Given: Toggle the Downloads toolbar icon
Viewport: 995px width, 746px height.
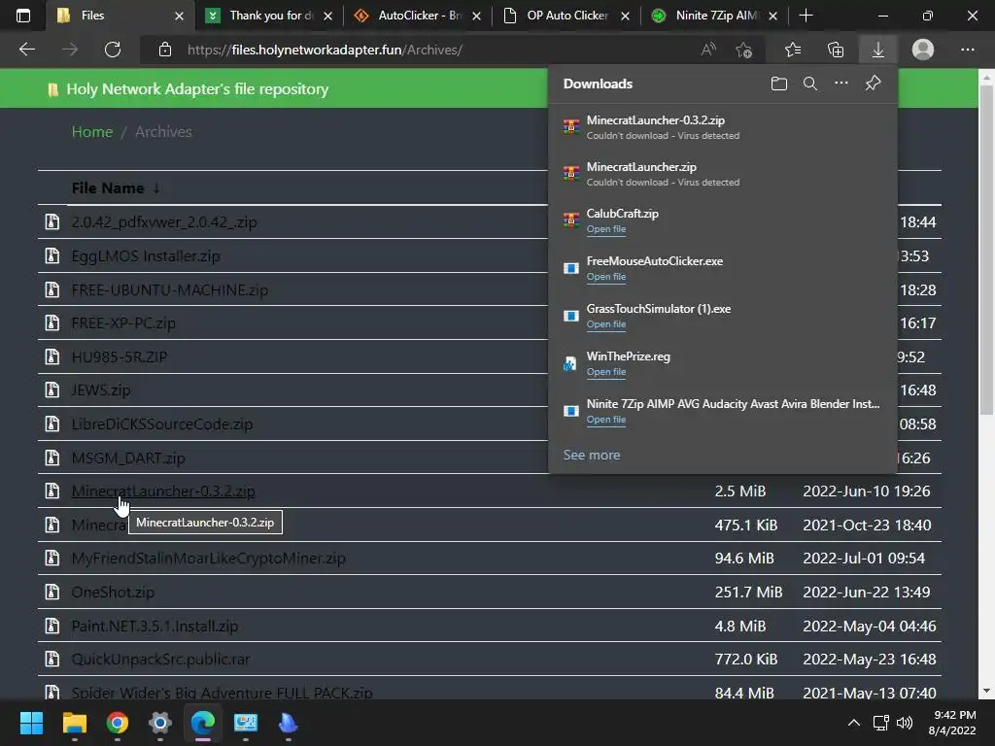Looking at the screenshot, I should click(x=878, y=50).
